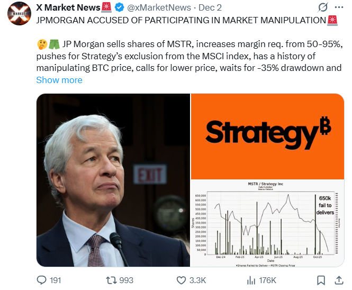Click the 3.3K likes count

[x=197, y=279]
